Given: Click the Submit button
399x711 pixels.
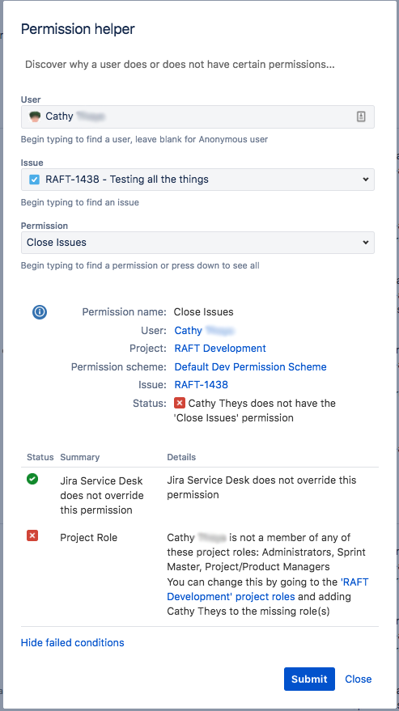Looking at the screenshot, I should coord(310,679).
